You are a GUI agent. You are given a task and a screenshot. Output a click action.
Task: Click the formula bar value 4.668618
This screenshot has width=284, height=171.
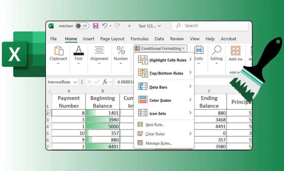(x=126, y=82)
